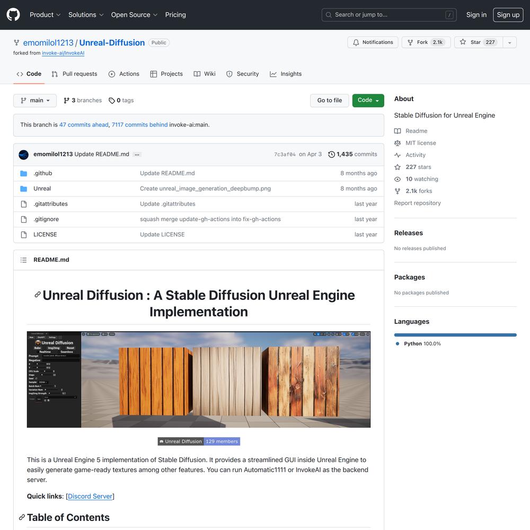The width and height of the screenshot is (530, 530).
Task: Star the Unreal-Diffusion repository
Action: 478,42
